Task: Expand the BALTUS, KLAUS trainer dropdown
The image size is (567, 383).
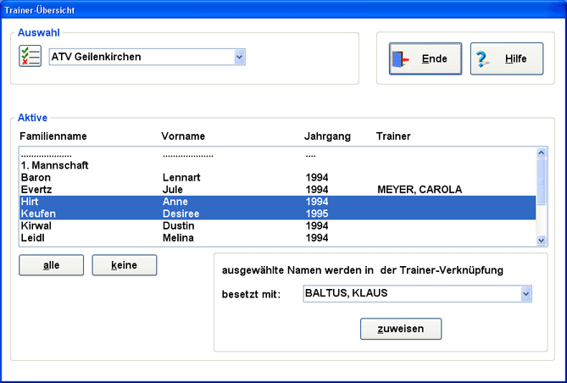Action: [525, 293]
